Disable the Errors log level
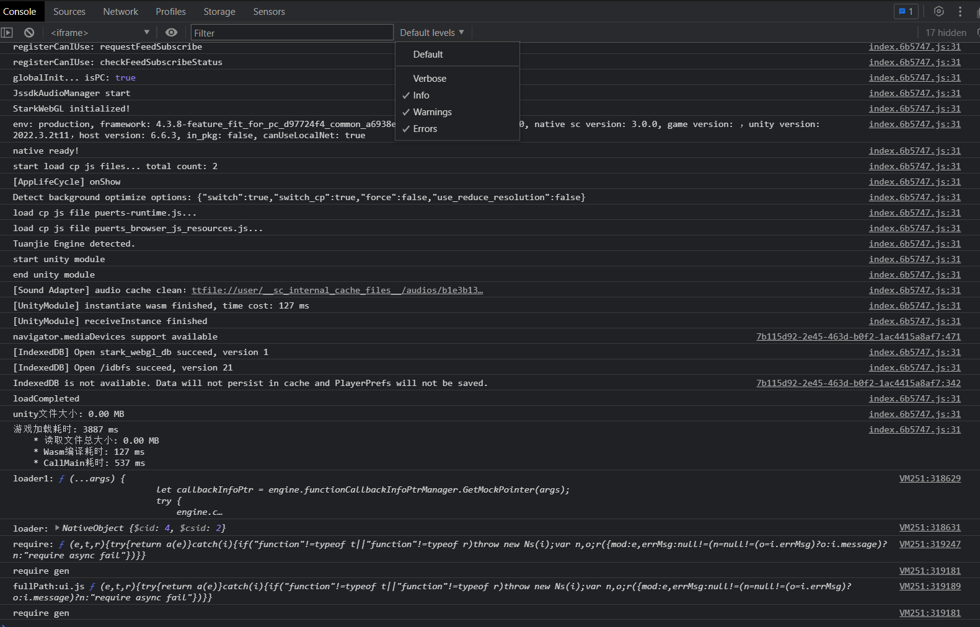This screenshot has height=627, width=980. [425, 129]
